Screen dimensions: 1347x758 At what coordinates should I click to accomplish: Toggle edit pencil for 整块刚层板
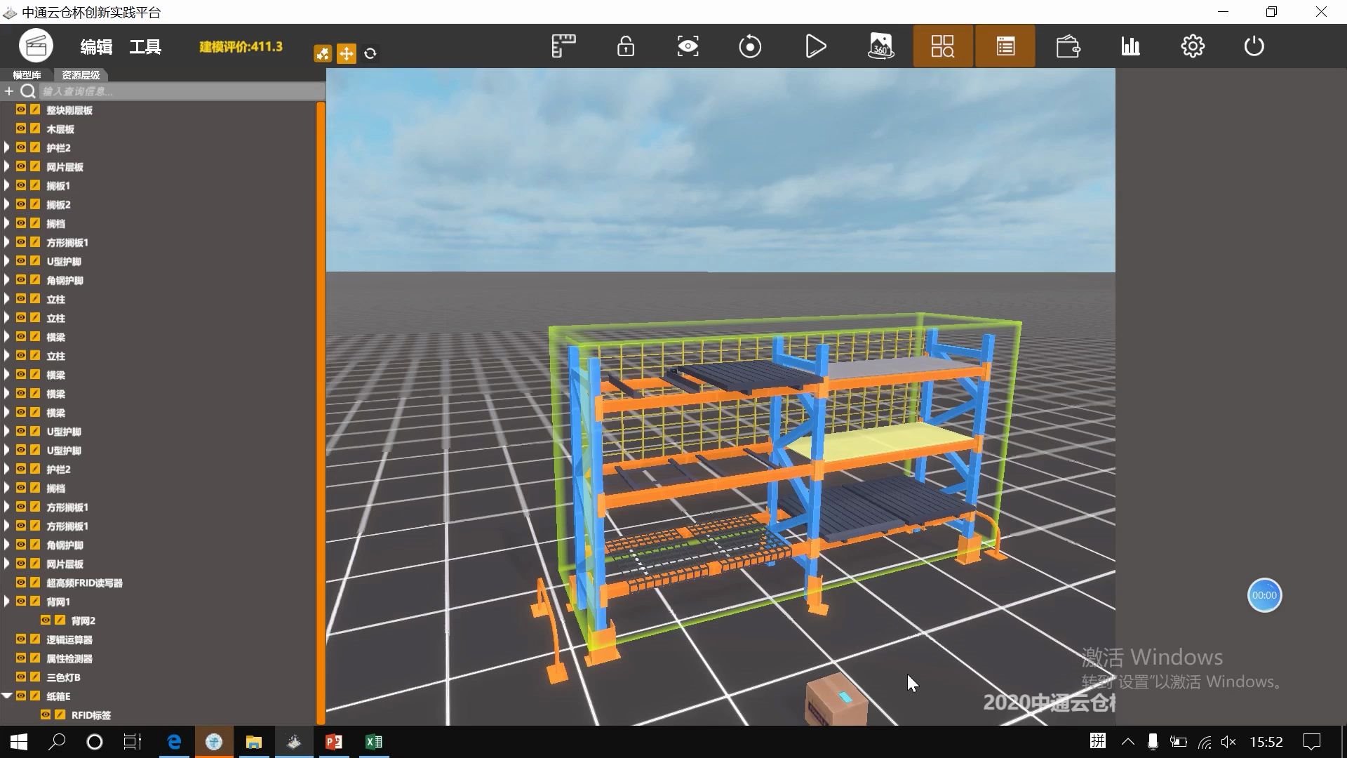point(34,109)
